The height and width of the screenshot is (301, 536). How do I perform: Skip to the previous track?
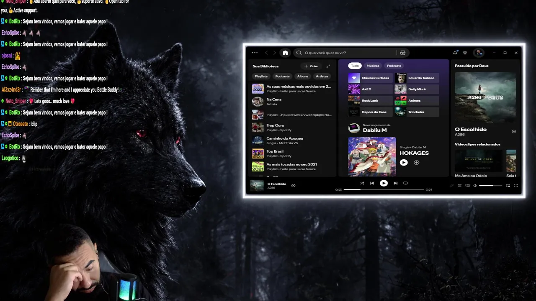[x=372, y=183]
